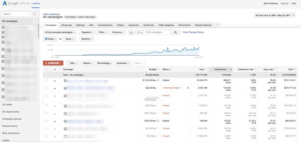This screenshot has width=301, height=142.
Task: Click the Interactions column help icon
Action: (228, 69)
